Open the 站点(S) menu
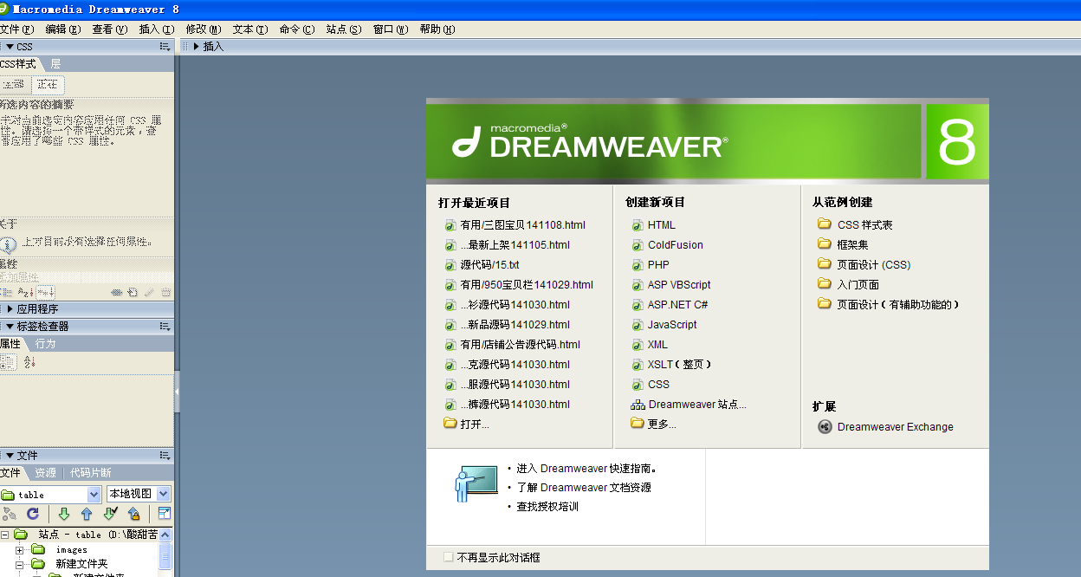The image size is (1081, 577). tap(344, 29)
